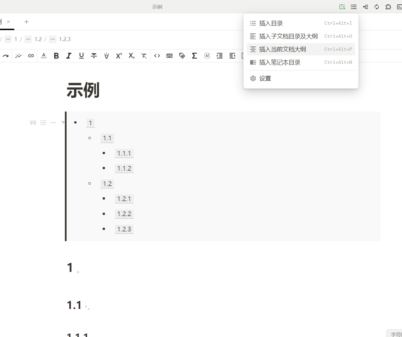Screen dimensions: 402x337
Task: Click the block reference icon in the toolbar
Action: (x=18, y=56)
